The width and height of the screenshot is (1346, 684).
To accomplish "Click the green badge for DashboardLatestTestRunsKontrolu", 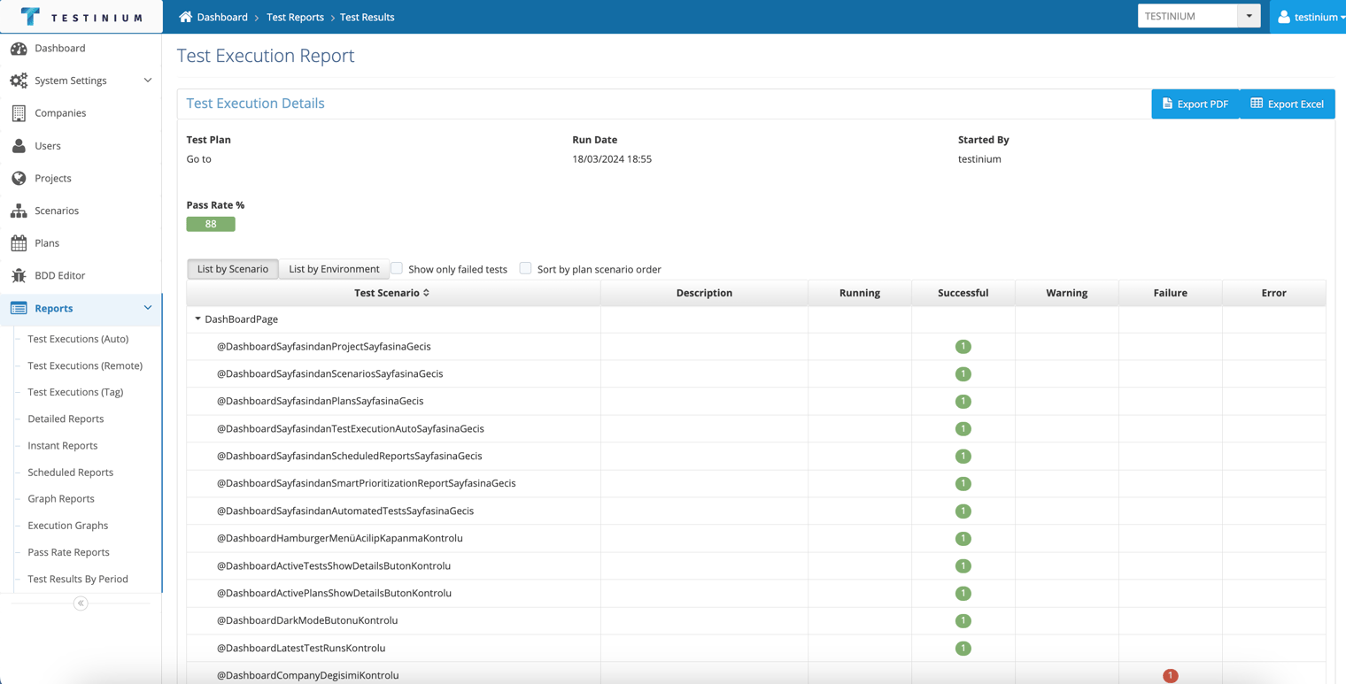I will pyautogui.click(x=963, y=648).
